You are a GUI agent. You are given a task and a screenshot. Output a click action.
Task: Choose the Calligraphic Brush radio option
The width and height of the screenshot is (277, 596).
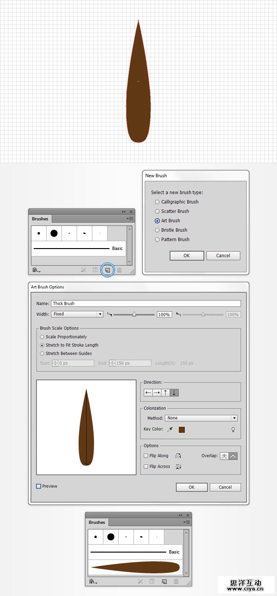(x=157, y=202)
